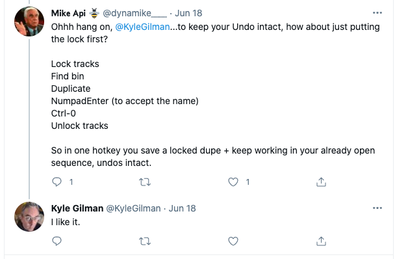The width and height of the screenshot is (395, 259).
Task: Share Mike Api's tweet
Action: point(321,182)
